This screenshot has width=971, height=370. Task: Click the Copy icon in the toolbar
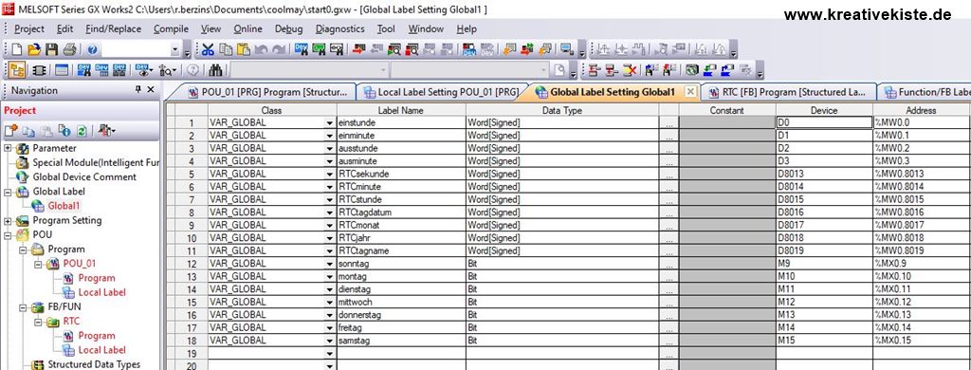(x=226, y=49)
